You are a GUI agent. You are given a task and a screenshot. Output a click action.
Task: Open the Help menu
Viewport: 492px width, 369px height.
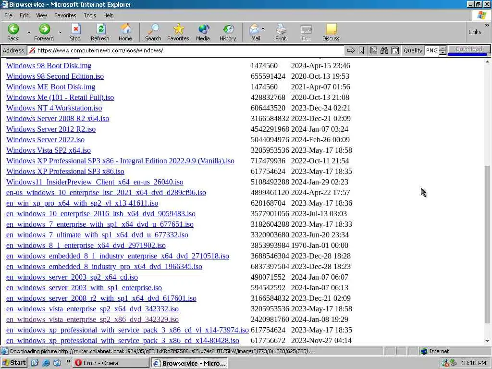click(x=109, y=15)
